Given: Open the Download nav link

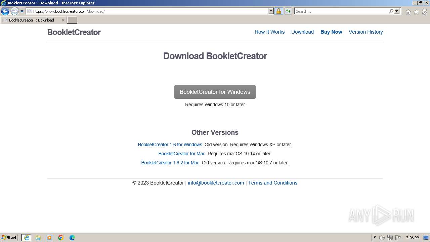Looking at the screenshot, I should [x=302, y=32].
